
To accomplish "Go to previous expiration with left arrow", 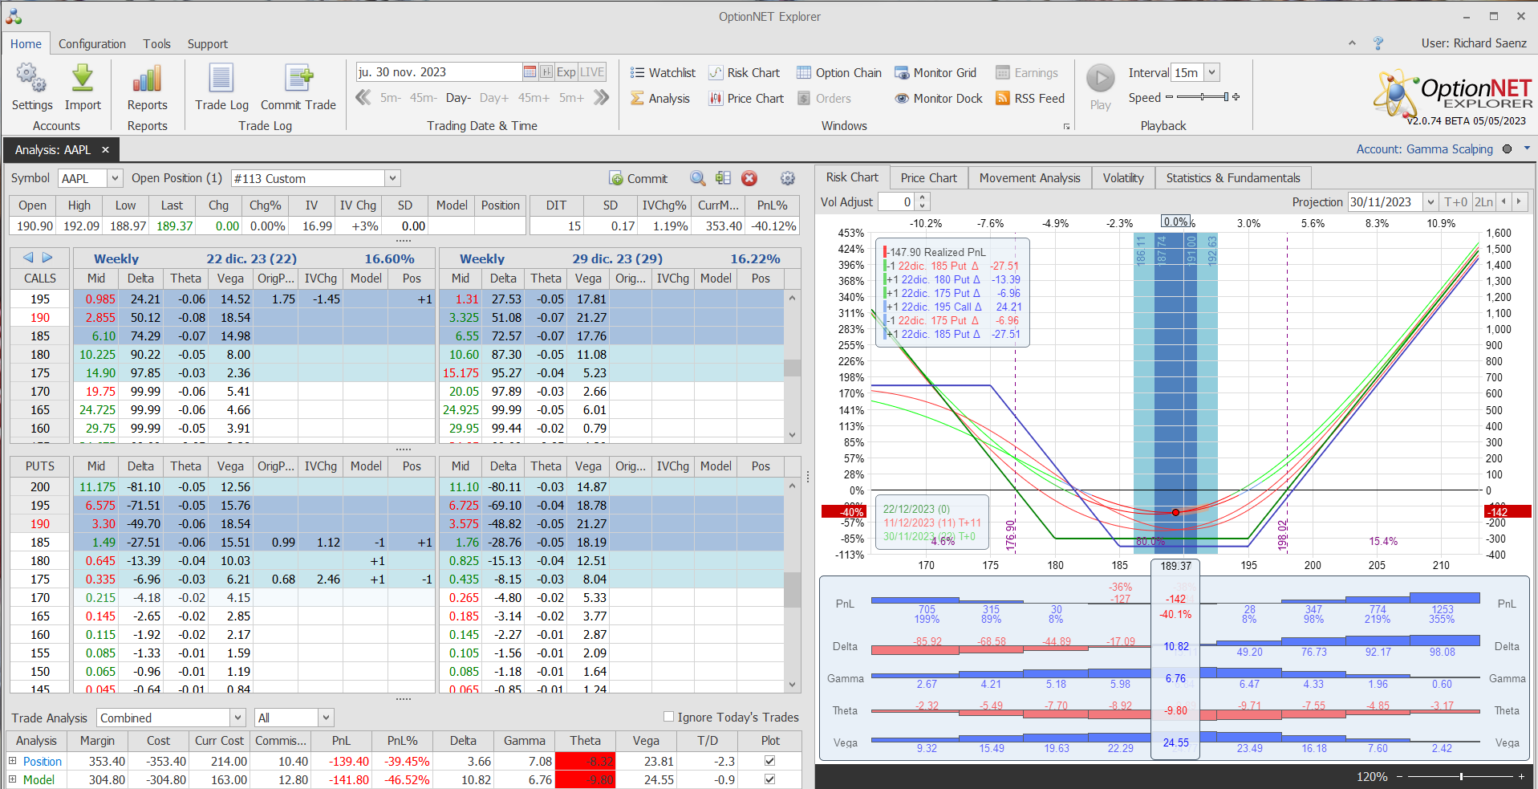I will (x=29, y=258).
